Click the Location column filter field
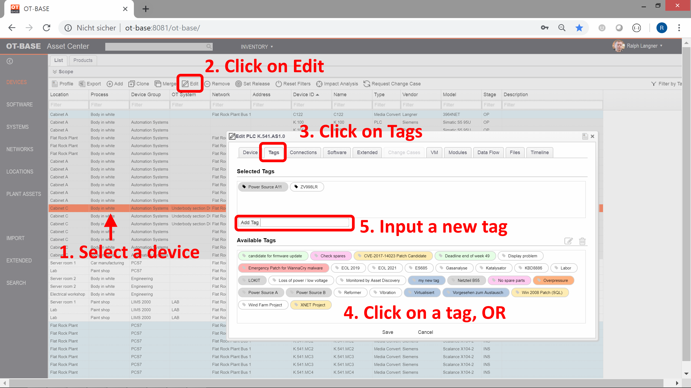691x388 pixels. coord(69,105)
